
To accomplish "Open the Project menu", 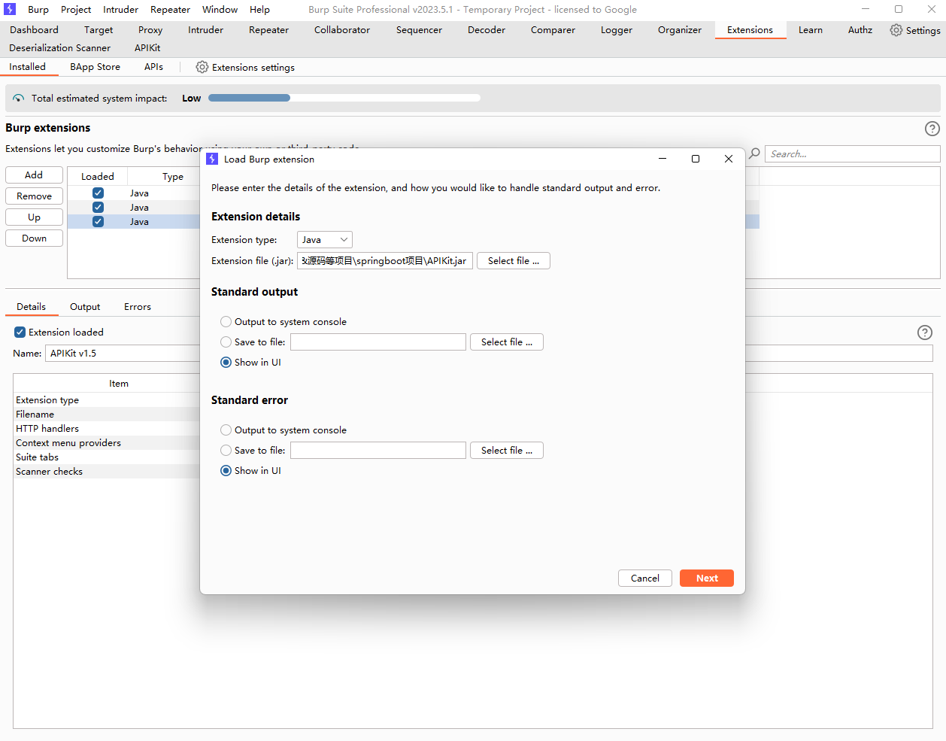I will pos(76,10).
